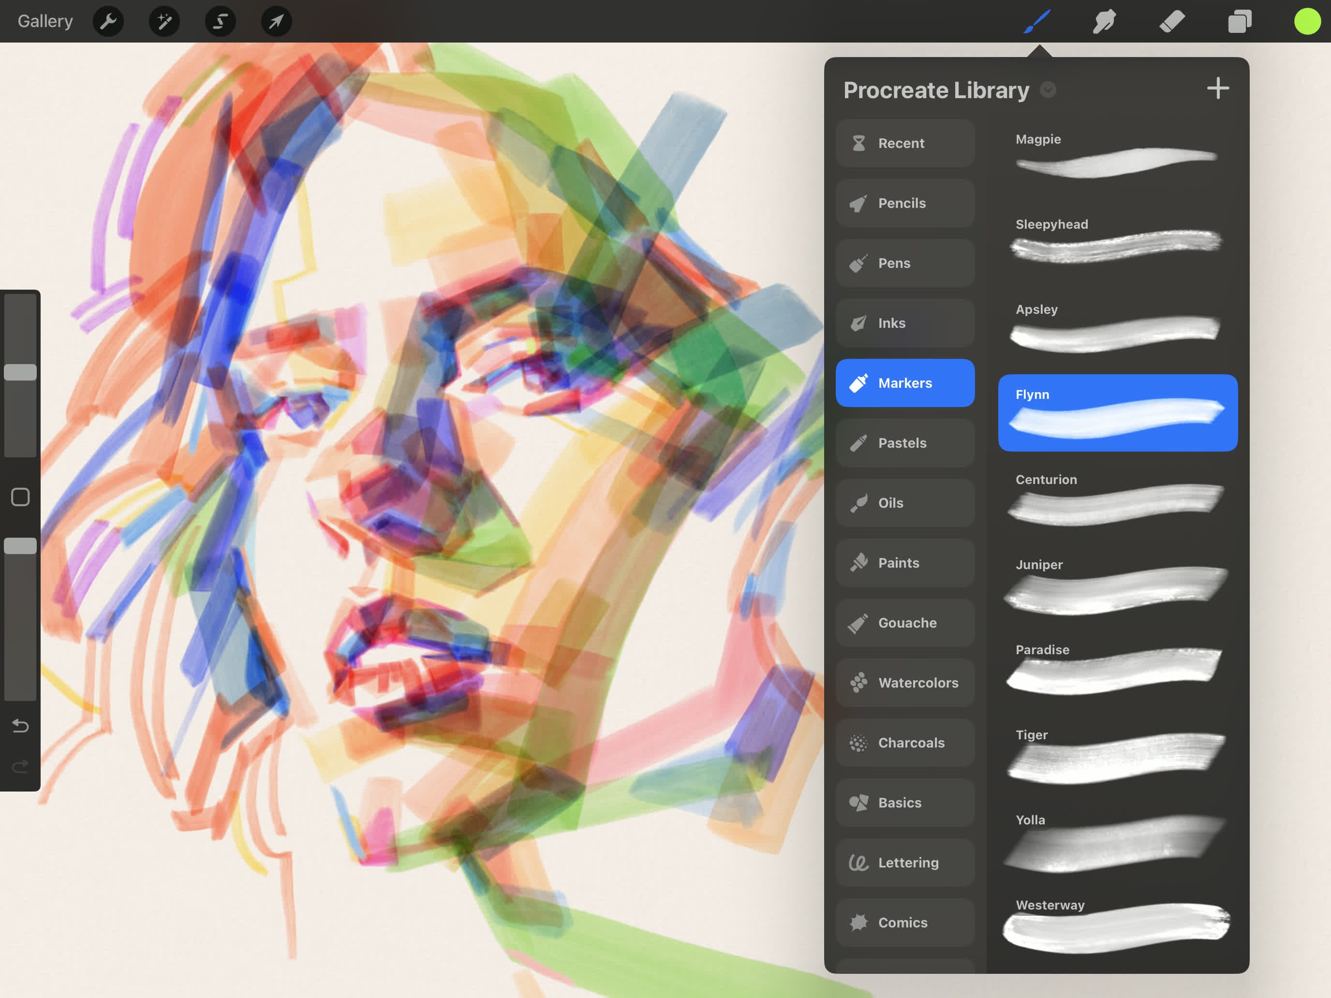Viewport: 1331px width, 998px height.
Task: Open the Actions wrench menu
Action: pyautogui.click(x=108, y=22)
